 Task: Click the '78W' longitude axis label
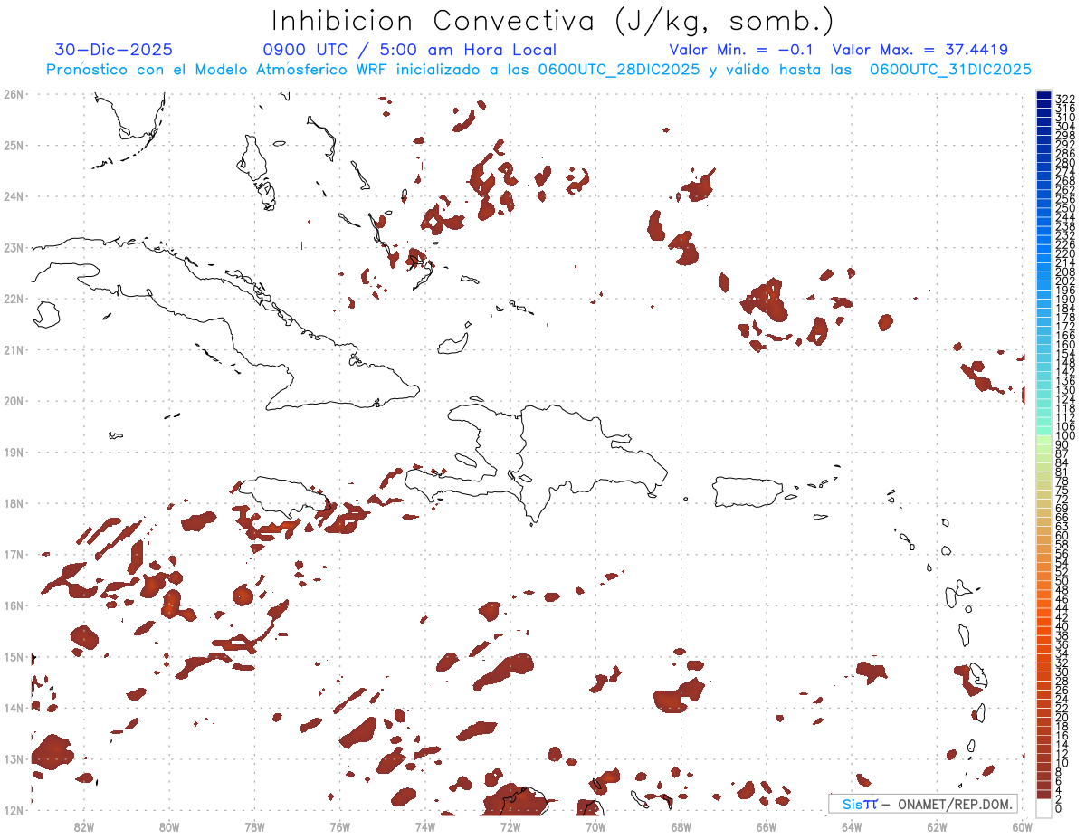(x=254, y=825)
